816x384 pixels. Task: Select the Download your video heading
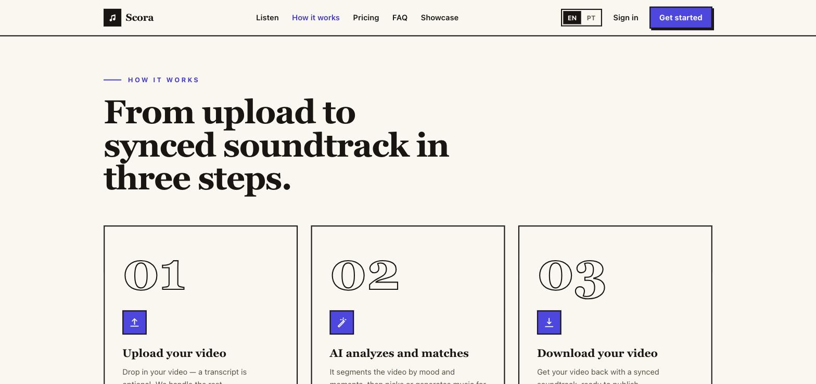pyautogui.click(x=597, y=353)
